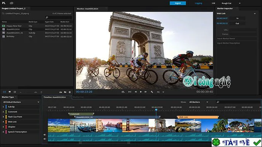The height and width of the screenshot is (147, 262).
Task: Select the Project panel tab
Action: coord(14,8)
